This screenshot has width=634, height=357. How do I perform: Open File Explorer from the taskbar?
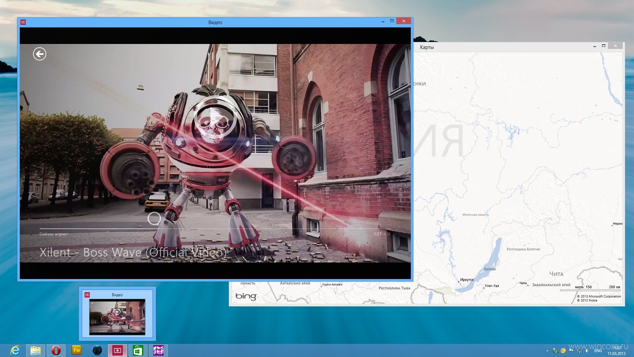pos(36,350)
